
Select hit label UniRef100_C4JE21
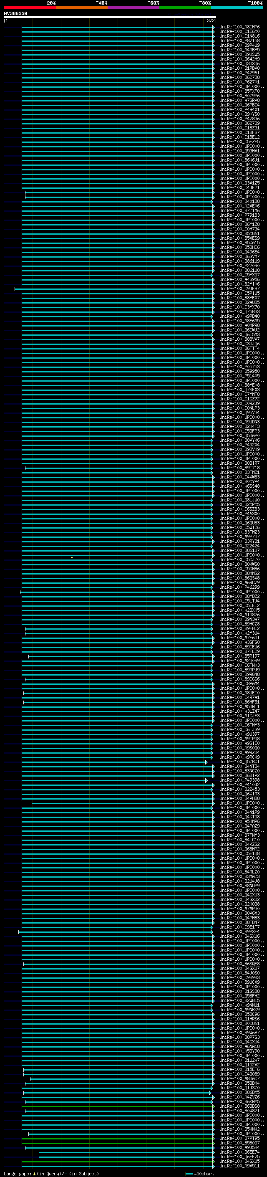[x=239, y=188]
